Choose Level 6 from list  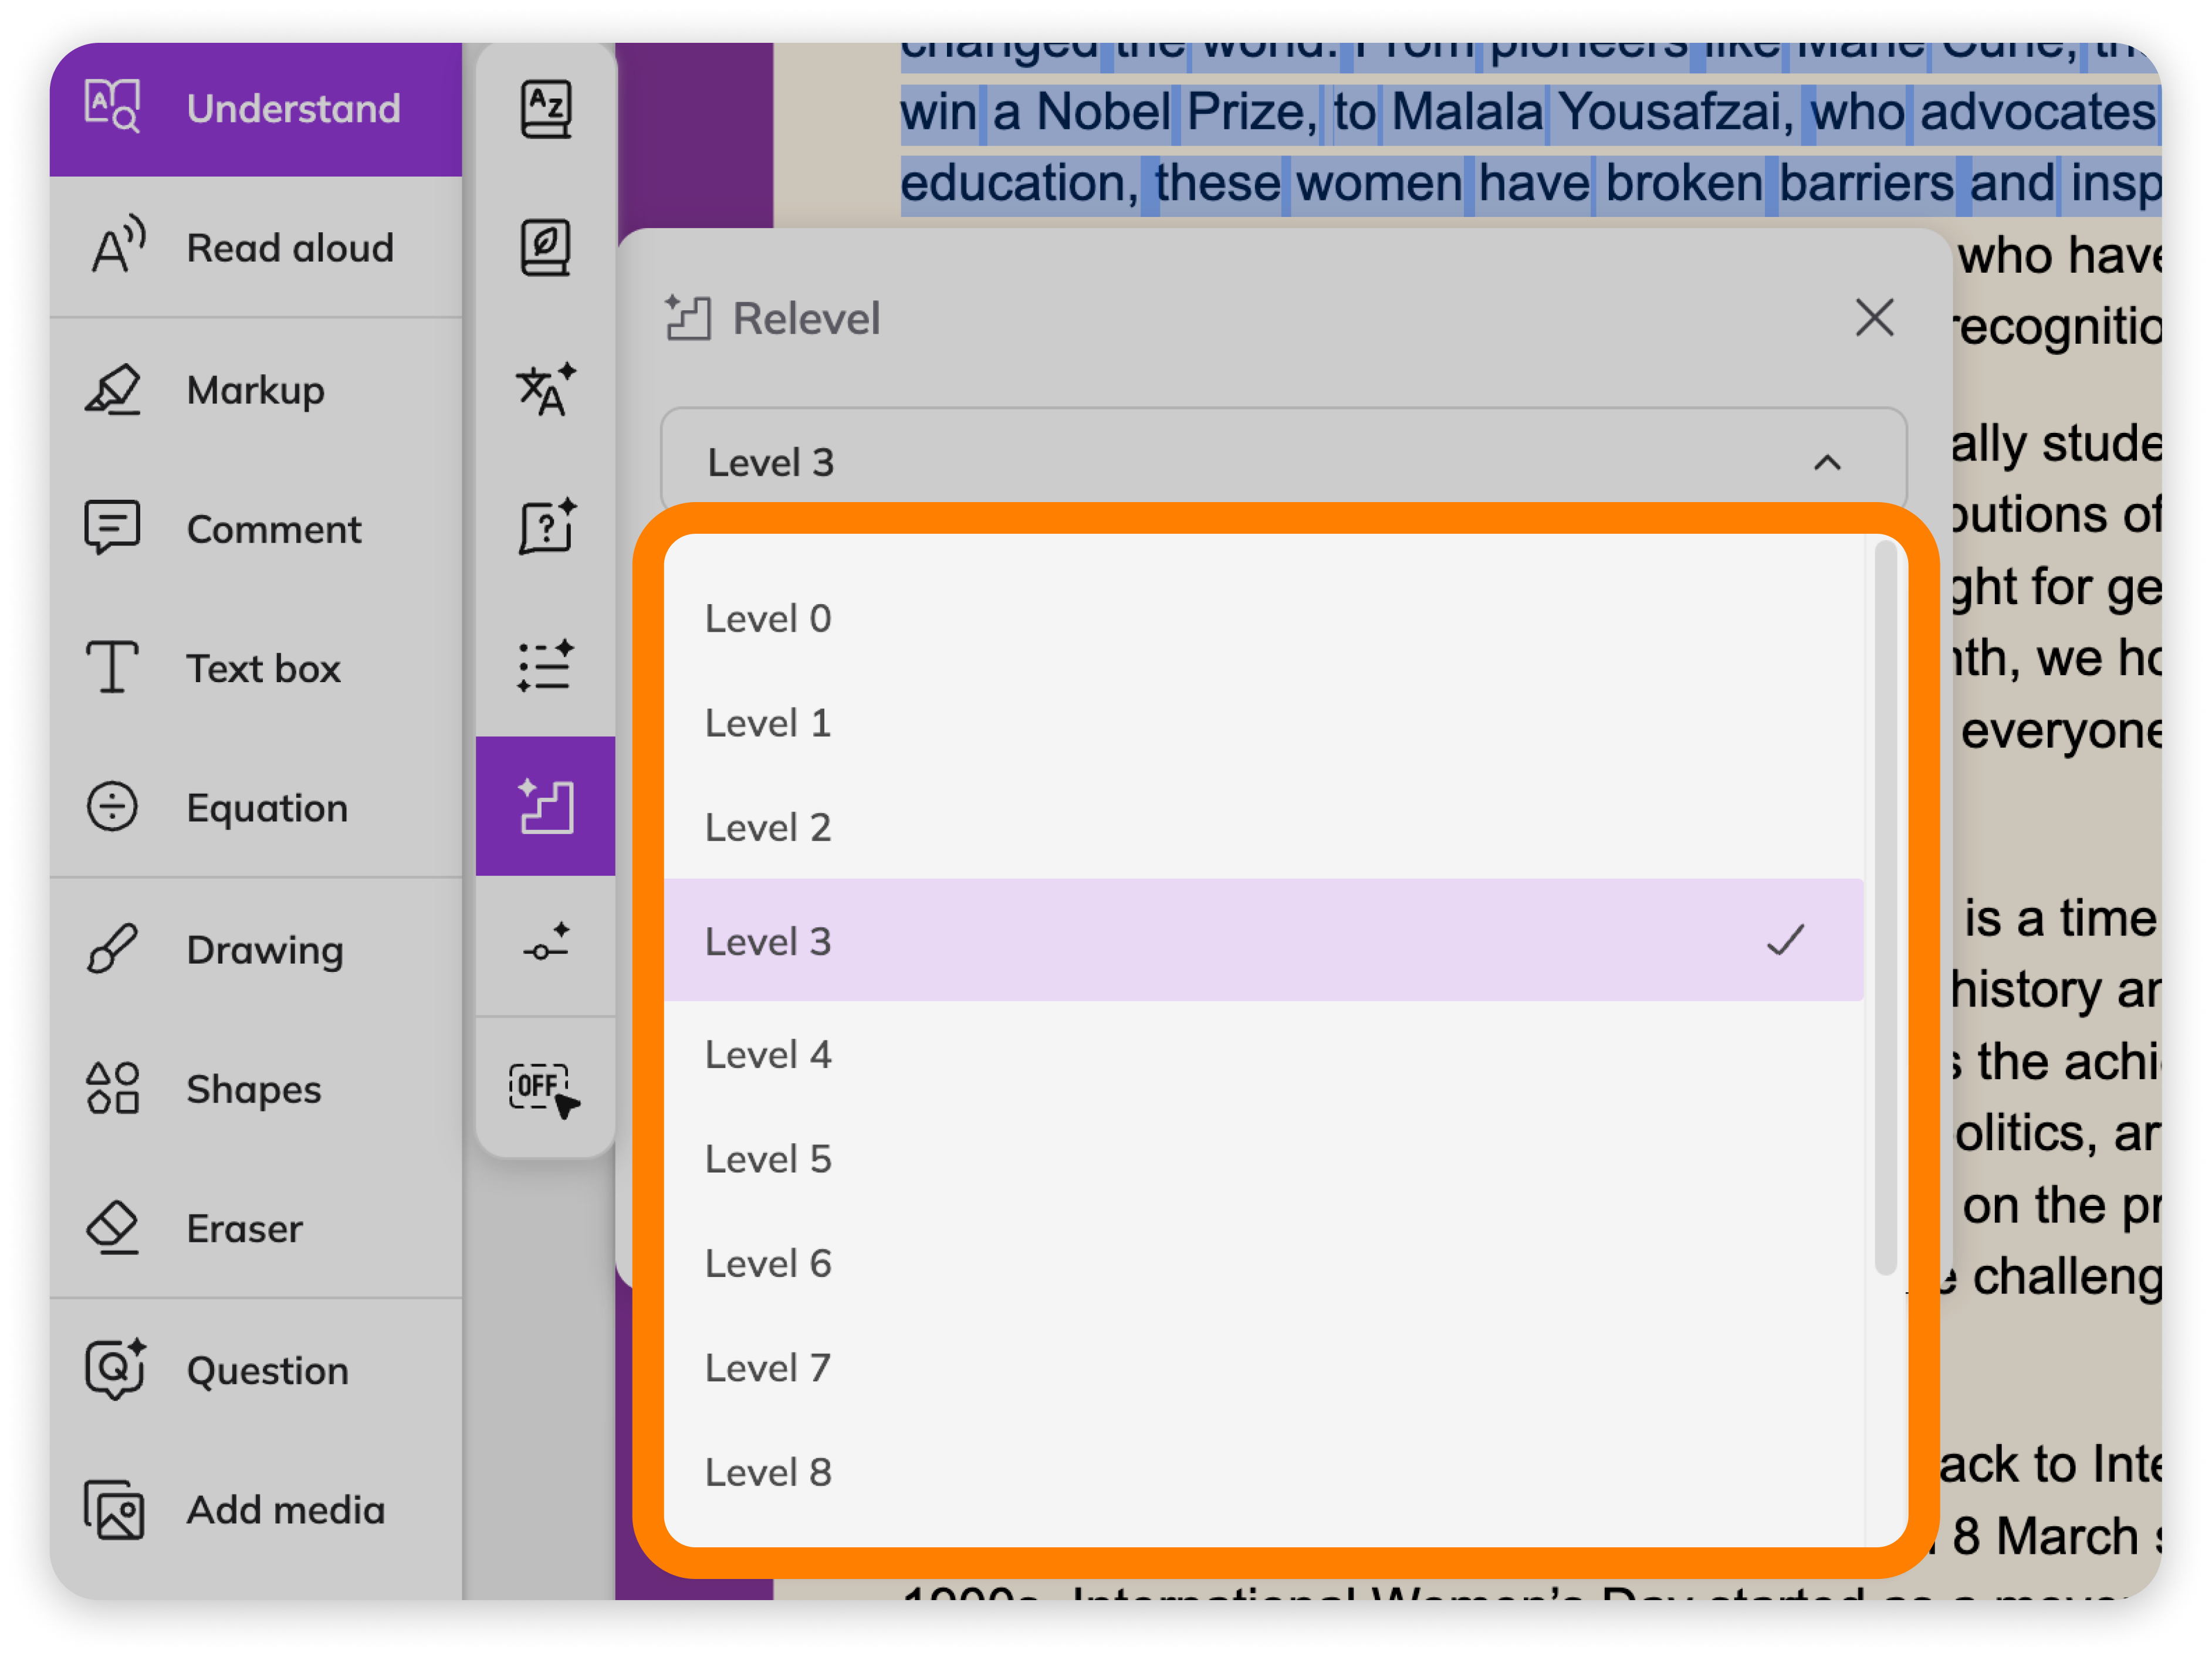tap(1263, 1263)
